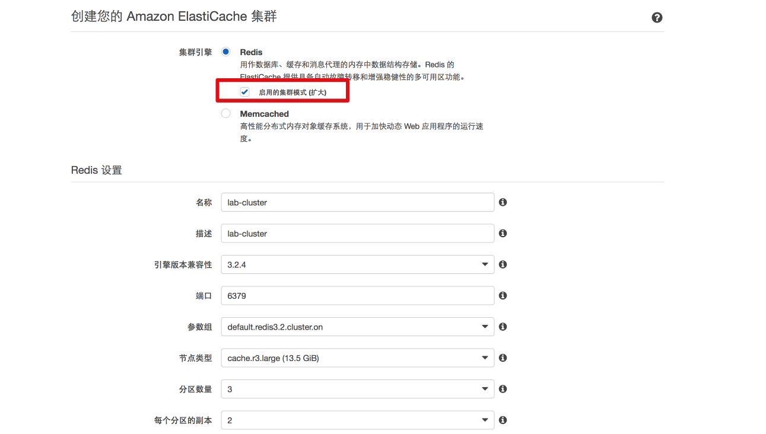Click the 每个分区的副本 label text
The height and width of the screenshot is (434, 766).
(183, 420)
